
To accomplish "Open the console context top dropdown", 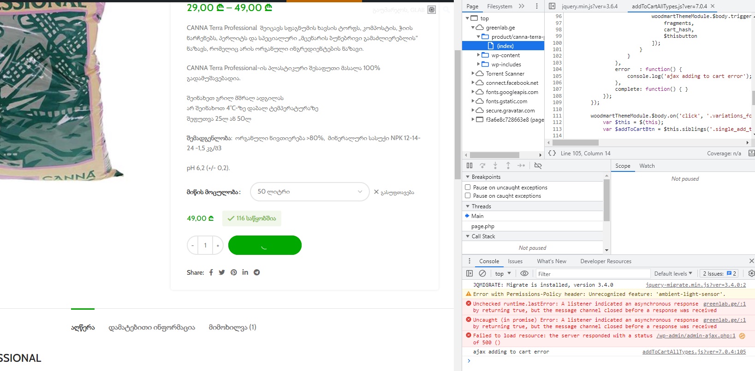I will (x=503, y=274).
